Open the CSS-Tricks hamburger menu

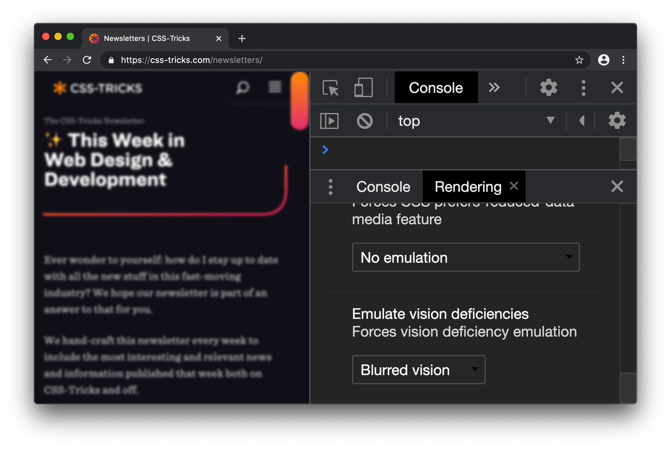[x=275, y=87]
